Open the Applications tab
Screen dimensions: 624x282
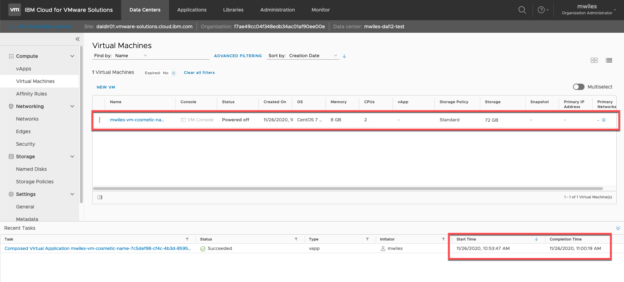[192, 10]
